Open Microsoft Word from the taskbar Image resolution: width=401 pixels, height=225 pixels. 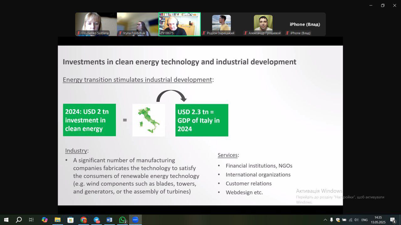click(x=109, y=220)
